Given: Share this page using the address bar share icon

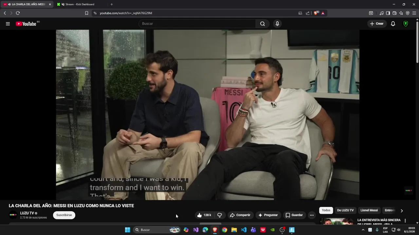Looking at the screenshot, I should tap(308, 13).
